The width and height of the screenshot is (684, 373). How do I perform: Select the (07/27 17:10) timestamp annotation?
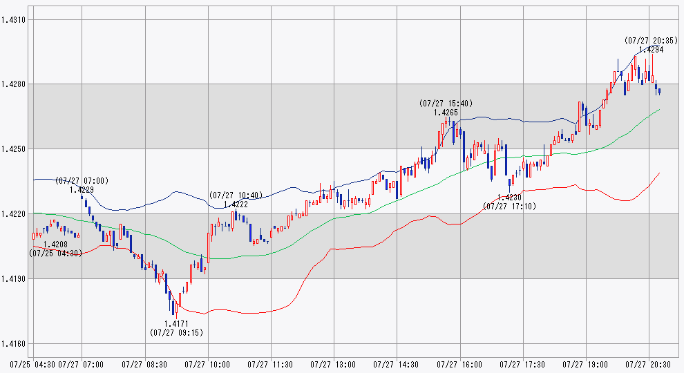[509, 207]
